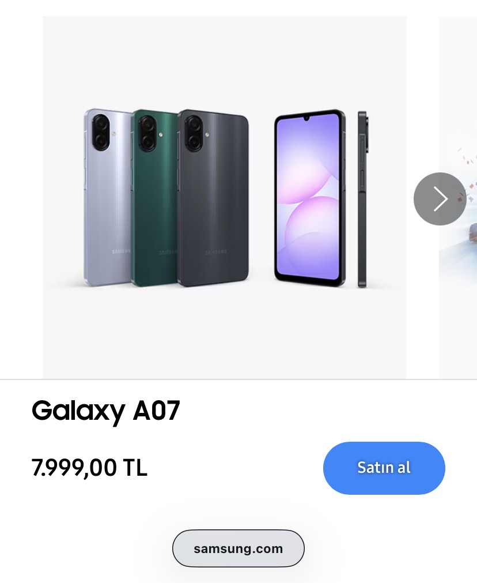
Task: Click the Galaxy A07 product title
Action: (x=106, y=411)
